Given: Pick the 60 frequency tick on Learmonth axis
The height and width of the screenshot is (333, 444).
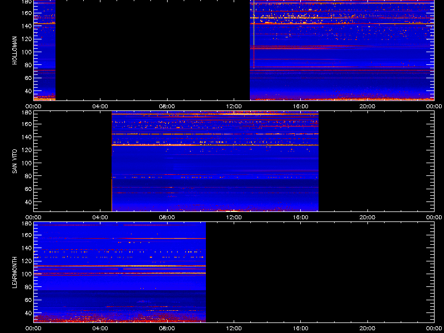Looking at the screenshot, I should tap(28, 300).
